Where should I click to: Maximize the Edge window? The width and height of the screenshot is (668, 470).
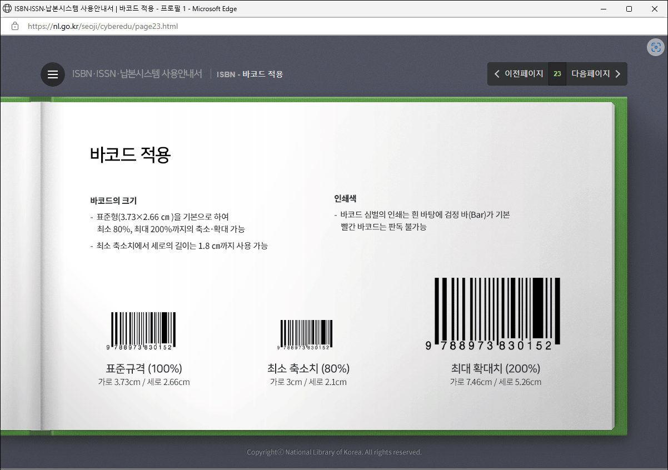[629, 8]
